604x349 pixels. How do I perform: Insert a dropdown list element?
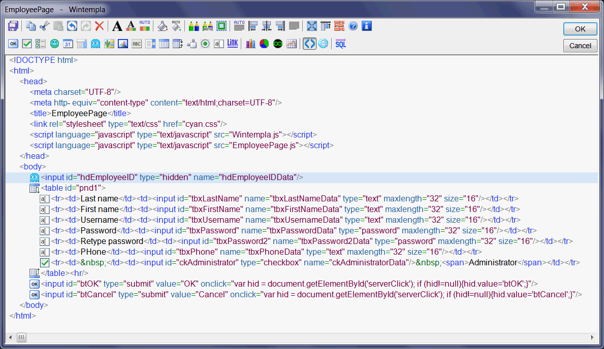(82, 44)
